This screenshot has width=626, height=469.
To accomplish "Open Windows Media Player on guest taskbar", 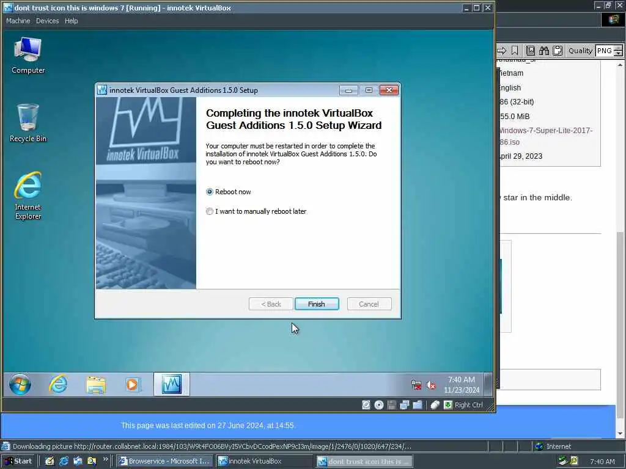I will (133, 385).
